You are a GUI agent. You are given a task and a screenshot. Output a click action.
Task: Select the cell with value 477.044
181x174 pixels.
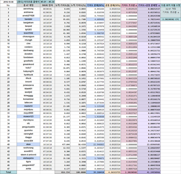pos(63,144)
